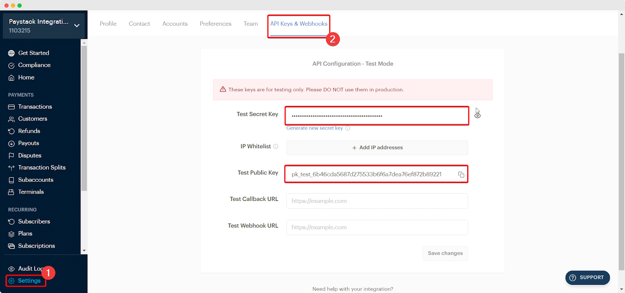Click the page vertical scrollbar thumb
Image resolution: width=625 pixels, height=293 pixels.
[621, 162]
